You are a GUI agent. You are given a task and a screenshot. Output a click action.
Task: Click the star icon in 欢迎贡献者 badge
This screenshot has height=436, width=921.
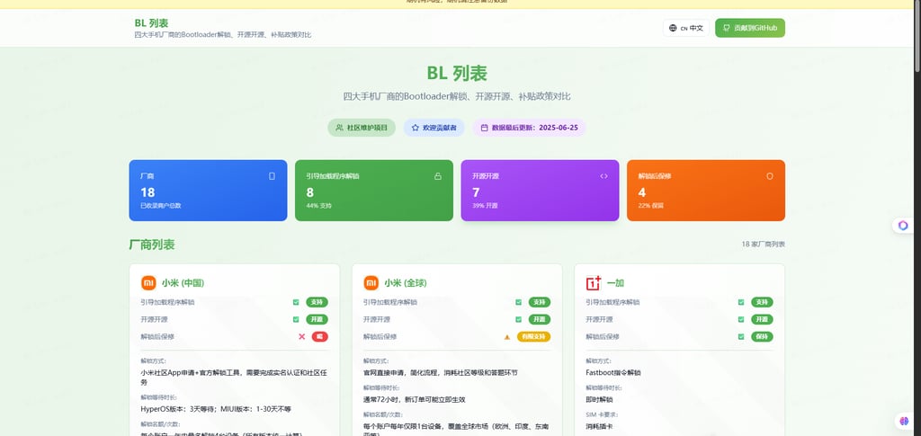[415, 128]
